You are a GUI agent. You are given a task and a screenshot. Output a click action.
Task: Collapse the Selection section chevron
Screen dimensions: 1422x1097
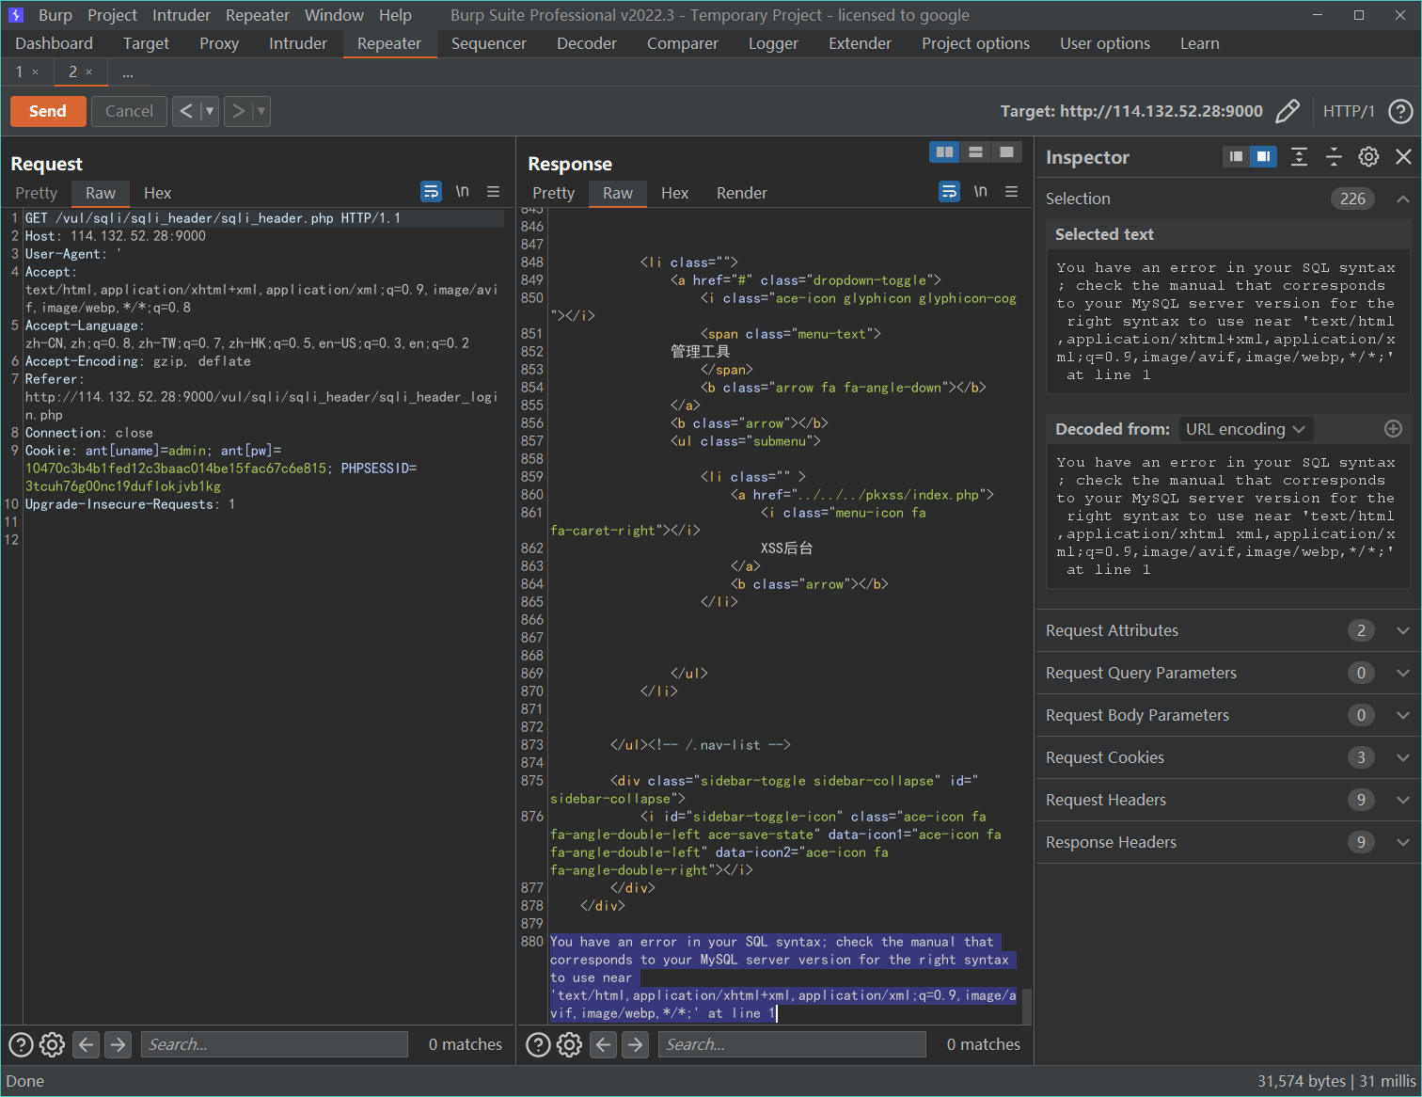tap(1402, 199)
